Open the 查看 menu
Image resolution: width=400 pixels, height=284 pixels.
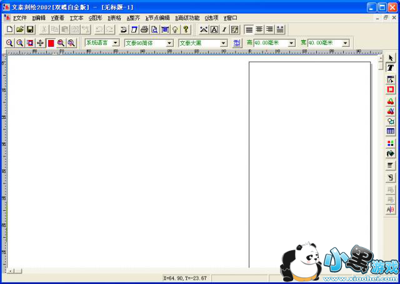57,18
